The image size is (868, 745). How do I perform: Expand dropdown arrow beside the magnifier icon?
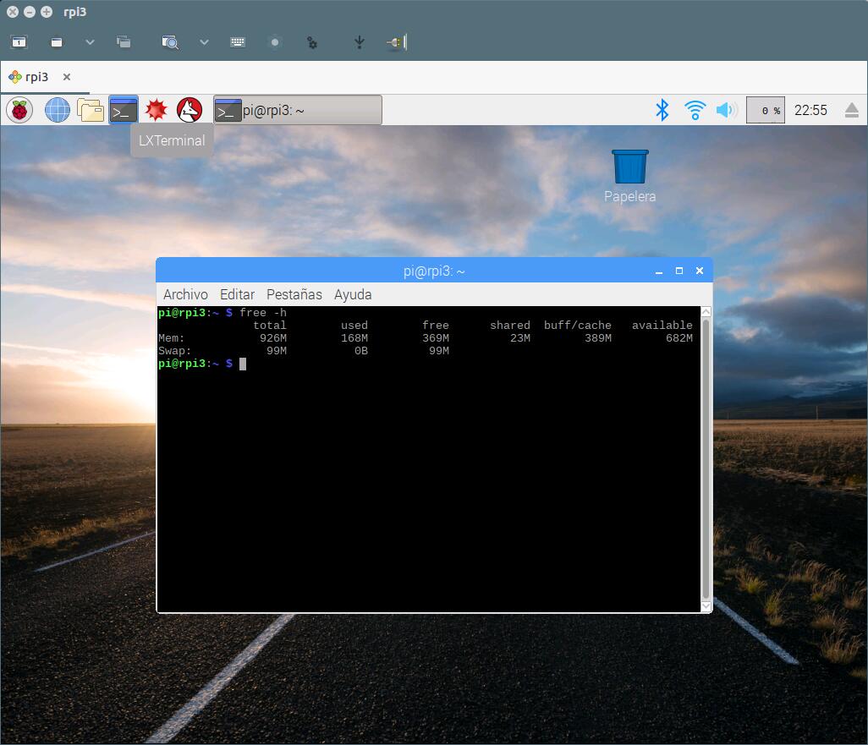point(204,42)
